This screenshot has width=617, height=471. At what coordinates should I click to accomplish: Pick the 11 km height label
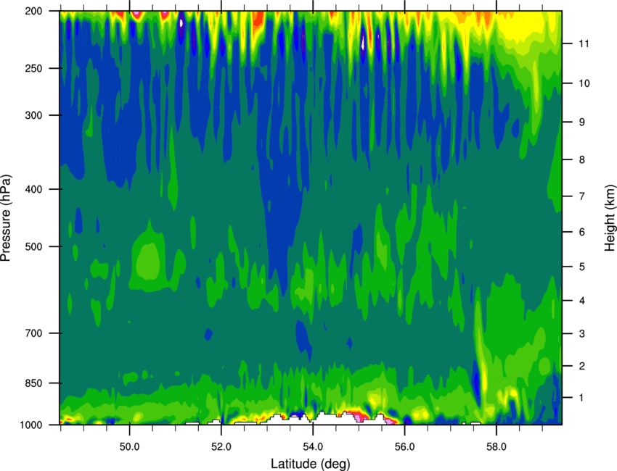(584, 43)
